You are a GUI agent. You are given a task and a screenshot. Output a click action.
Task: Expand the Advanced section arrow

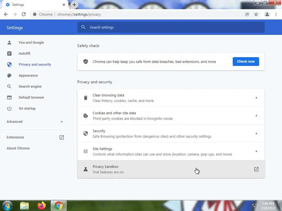[x=62, y=122]
